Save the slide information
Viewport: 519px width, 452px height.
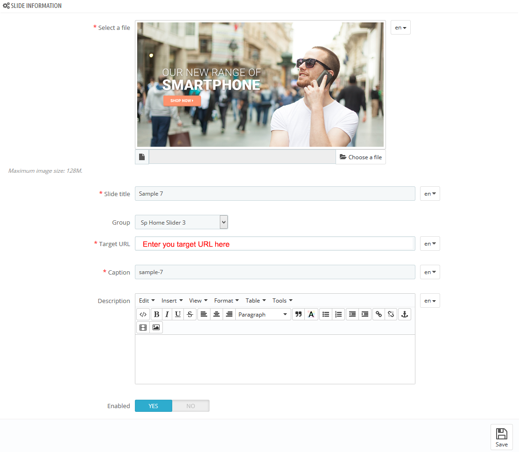click(x=501, y=437)
